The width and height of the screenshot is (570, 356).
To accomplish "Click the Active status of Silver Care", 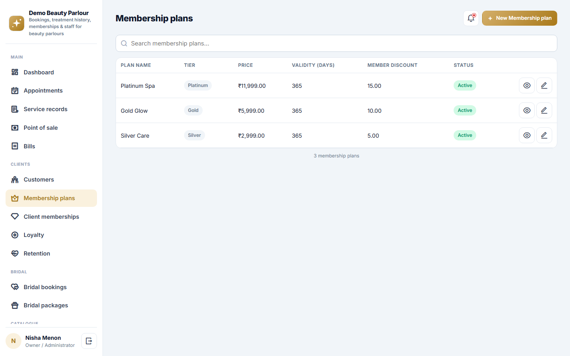I will click(465, 135).
